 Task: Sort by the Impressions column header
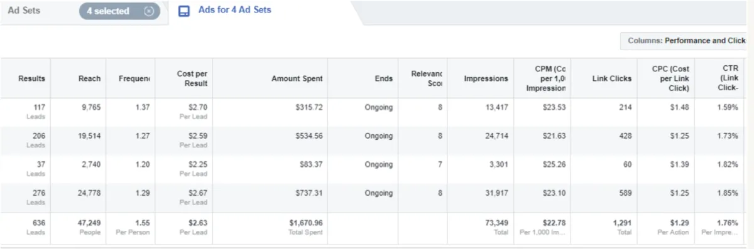tap(486, 78)
